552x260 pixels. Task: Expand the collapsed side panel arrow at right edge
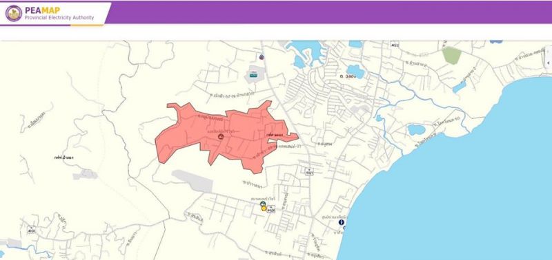pyautogui.click(x=549, y=62)
